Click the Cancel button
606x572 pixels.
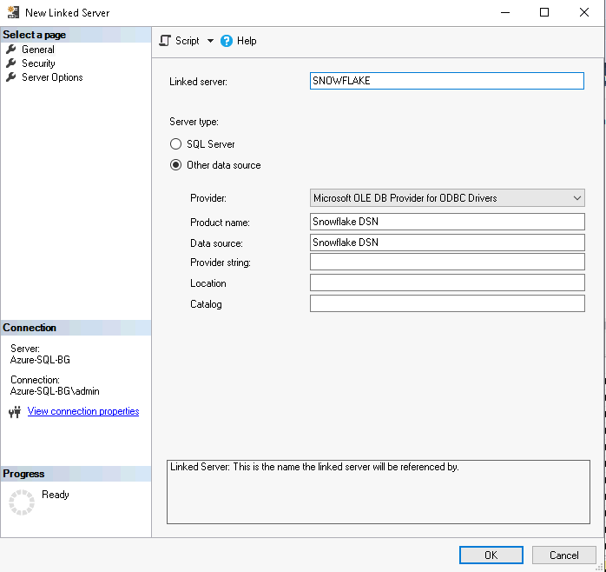(563, 555)
